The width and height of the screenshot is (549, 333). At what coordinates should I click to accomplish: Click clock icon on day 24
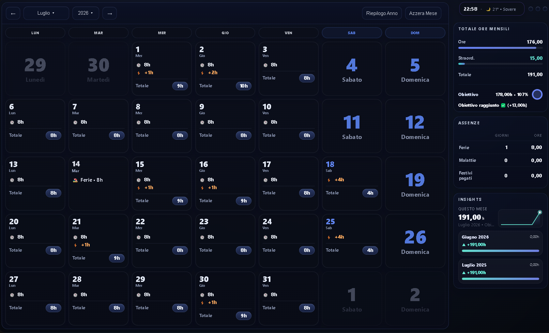(x=266, y=237)
